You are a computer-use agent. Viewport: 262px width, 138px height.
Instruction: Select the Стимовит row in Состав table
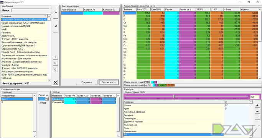pyautogui.click(x=84, y=102)
